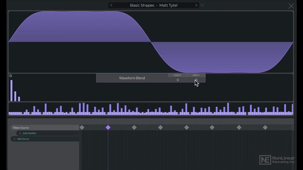Image resolution: width=303 pixels, height=170 pixels.
Task: Click the second harmonic amplitude bar
Action: click(15, 96)
